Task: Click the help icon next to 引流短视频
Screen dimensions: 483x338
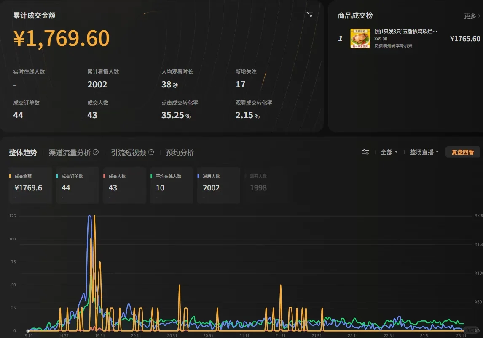Action: tap(151, 152)
